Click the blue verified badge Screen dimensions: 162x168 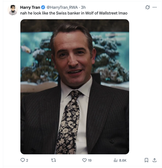[43, 7]
